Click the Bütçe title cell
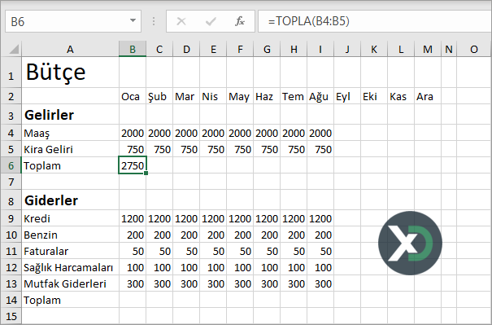Image resolution: width=492 pixels, height=325 pixels. point(70,72)
